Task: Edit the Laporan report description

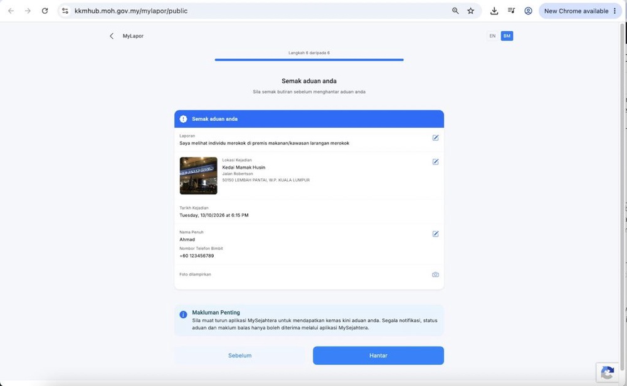Action: [436, 138]
